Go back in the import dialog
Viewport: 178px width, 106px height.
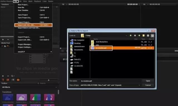coord(130,36)
